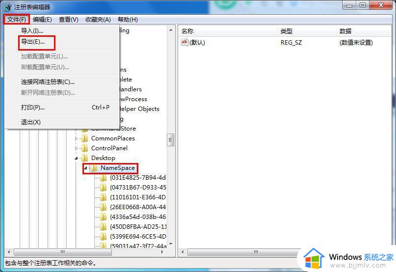Click folder icon of {031E4825-7B94-4d key
The height and width of the screenshot is (272, 396).
click(x=103, y=178)
